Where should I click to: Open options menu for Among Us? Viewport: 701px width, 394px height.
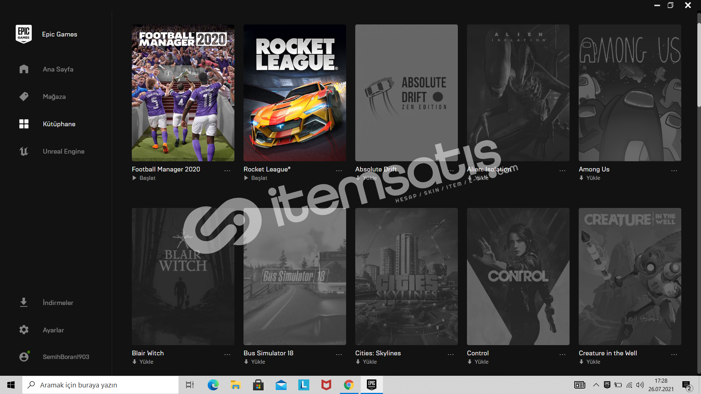coord(674,171)
